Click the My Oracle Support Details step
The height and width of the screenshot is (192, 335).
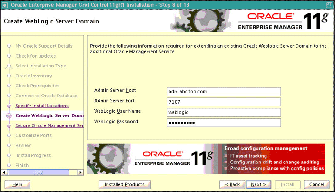coord(44,46)
